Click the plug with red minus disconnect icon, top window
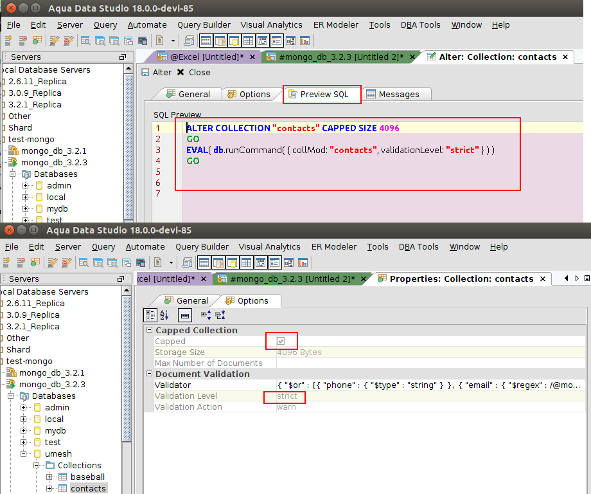The image size is (591, 494). [x=68, y=41]
